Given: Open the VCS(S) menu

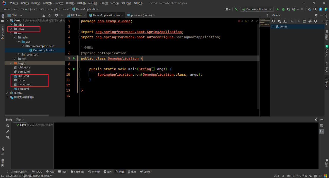Looking at the screenshot, I should point(115,3).
